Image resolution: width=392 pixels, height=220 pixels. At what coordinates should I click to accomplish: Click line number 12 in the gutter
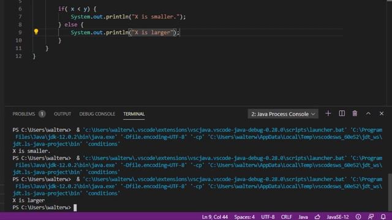[x=18, y=56]
